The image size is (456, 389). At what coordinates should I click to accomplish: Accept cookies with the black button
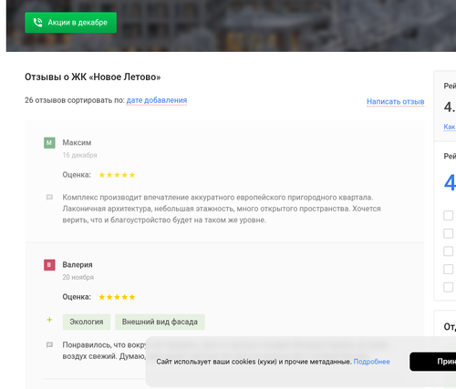tap(432, 362)
